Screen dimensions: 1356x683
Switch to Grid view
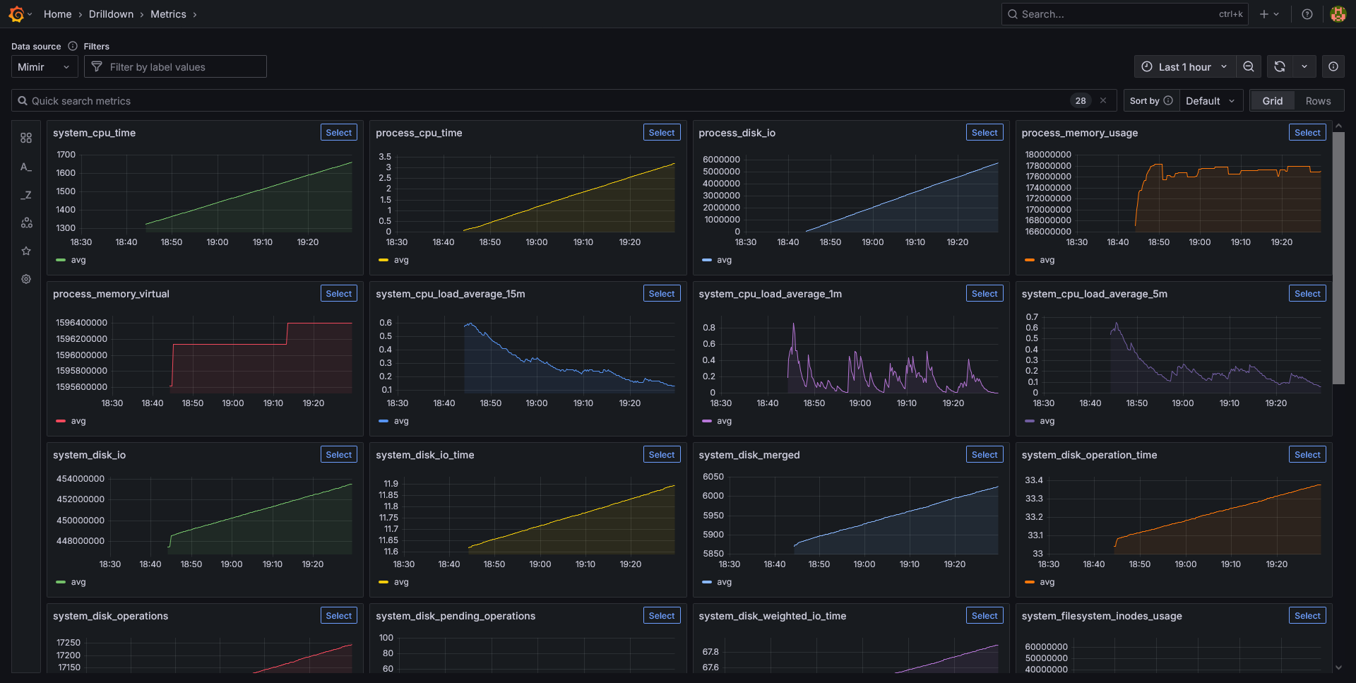[1272, 101]
